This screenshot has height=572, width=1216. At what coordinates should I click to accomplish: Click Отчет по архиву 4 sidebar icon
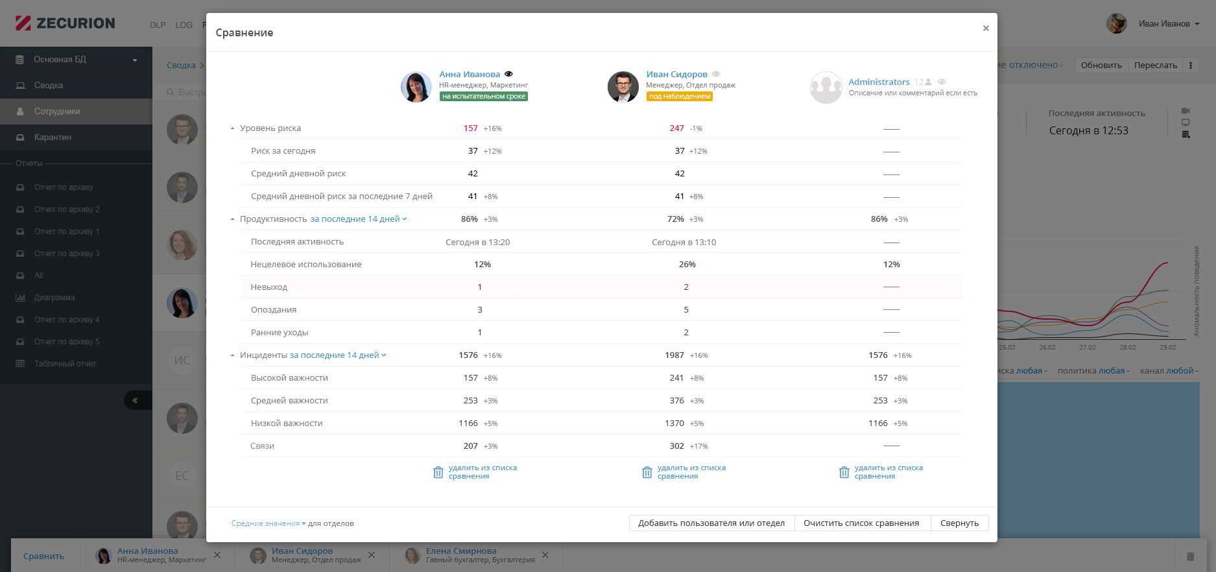tap(21, 320)
